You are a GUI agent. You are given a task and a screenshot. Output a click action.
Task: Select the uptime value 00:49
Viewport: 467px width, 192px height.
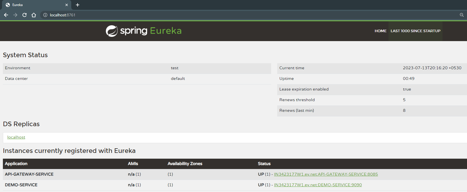tap(409, 79)
